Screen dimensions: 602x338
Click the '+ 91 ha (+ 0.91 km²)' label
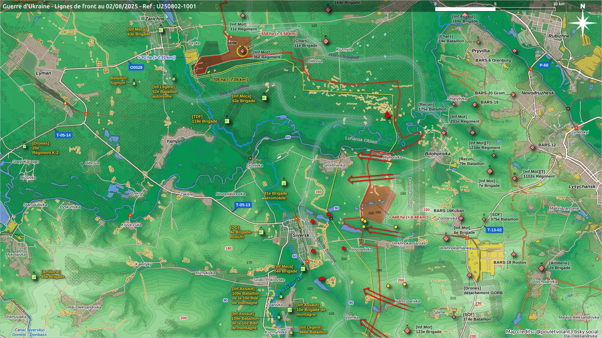point(156,58)
